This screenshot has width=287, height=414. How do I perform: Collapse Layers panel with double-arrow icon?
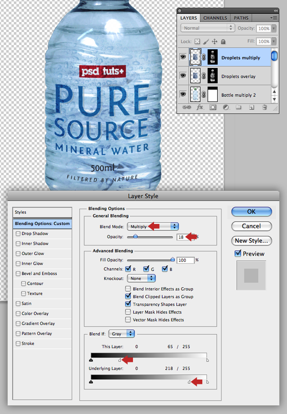tap(276, 11)
